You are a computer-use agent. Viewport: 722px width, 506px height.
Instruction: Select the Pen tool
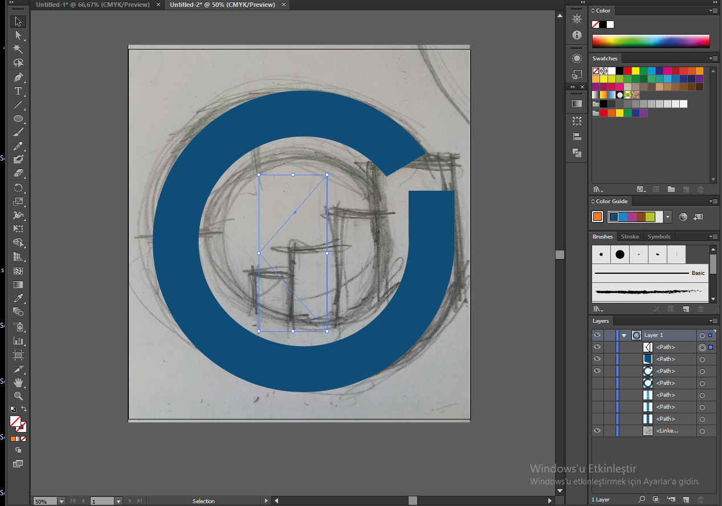18,77
